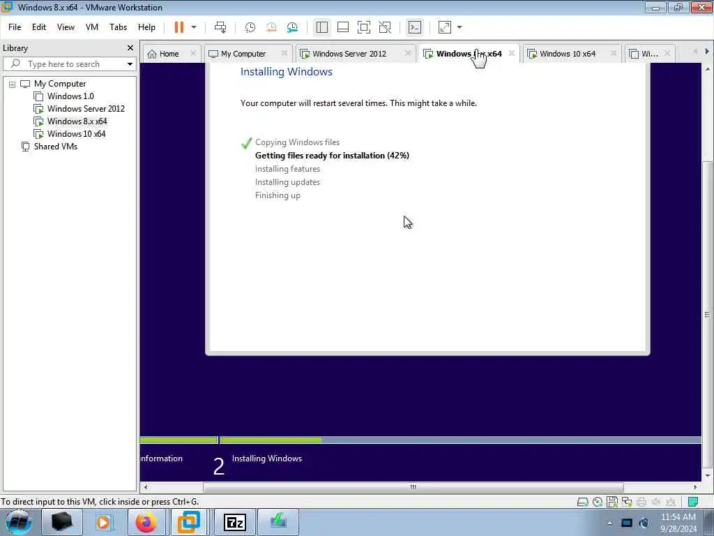Click the installation progress bar in the VM

pyautogui.click(x=420, y=440)
